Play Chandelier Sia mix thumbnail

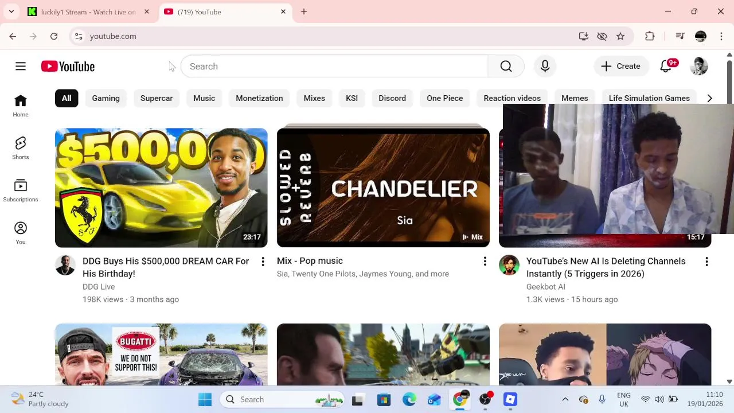point(383,188)
